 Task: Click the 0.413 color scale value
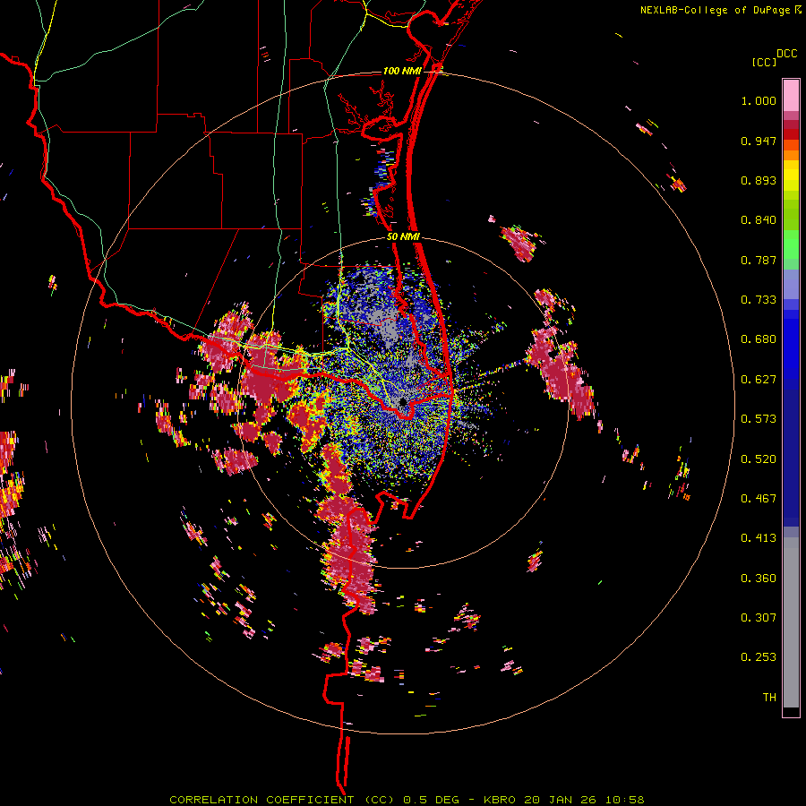tap(759, 538)
